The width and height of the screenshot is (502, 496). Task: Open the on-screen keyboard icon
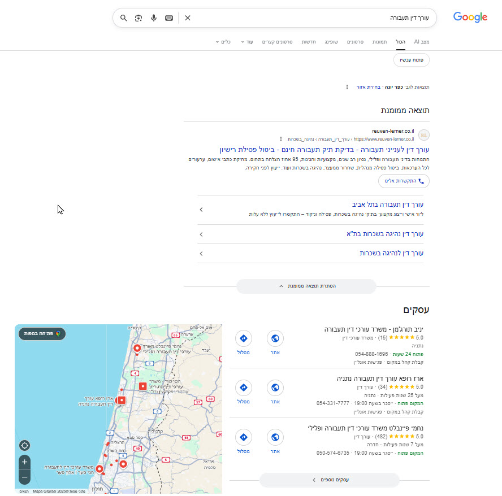[169, 18]
